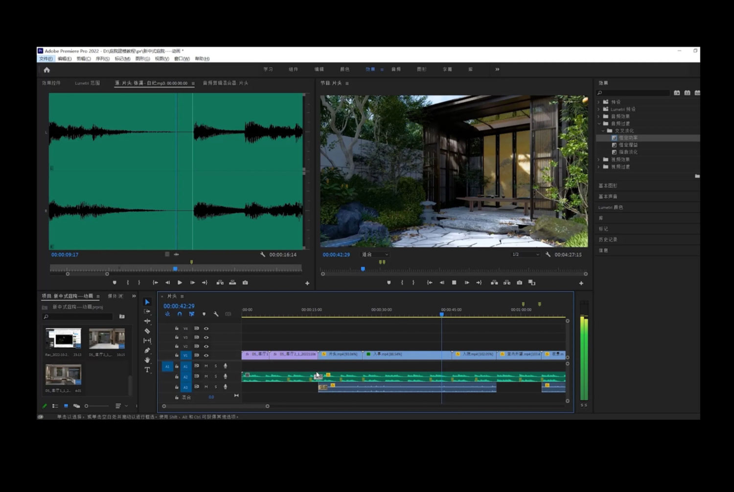The width and height of the screenshot is (734, 492).
Task: Solo audio track A2
Action: (x=215, y=377)
